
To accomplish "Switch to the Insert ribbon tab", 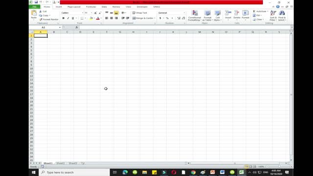I will coord(59,7).
